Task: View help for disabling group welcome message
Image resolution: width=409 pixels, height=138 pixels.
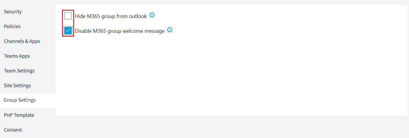Action: [x=170, y=30]
